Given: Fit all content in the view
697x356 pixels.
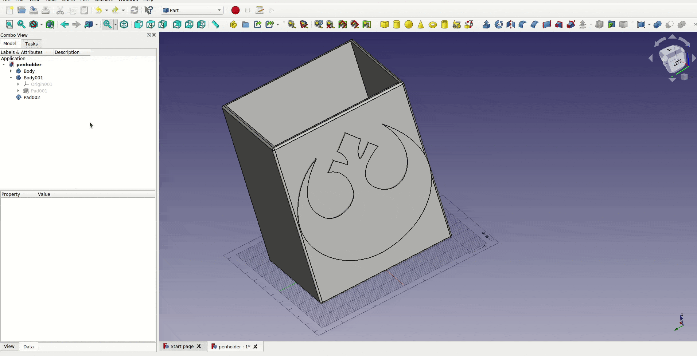Looking at the screenshot, I should click(9, 24).
